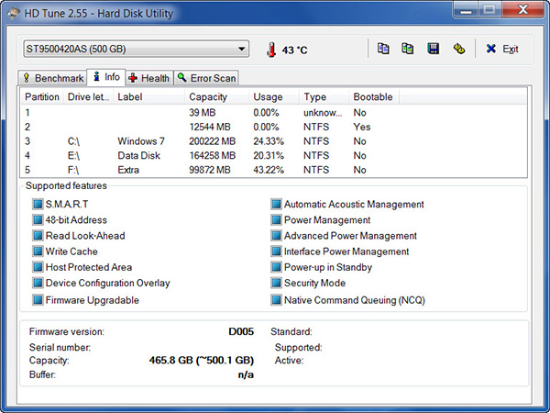Screen dimensions: 550x413
Task: Toggle the Native Command Queuing (NCQ) checkbox
Action: (x=276, y=300)
